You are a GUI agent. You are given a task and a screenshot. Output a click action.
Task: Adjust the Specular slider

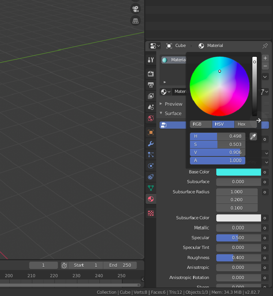click(238, 238)
